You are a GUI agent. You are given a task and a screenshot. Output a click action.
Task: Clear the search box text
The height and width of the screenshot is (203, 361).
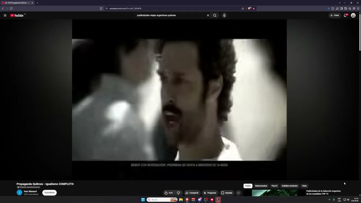point(208,15)
